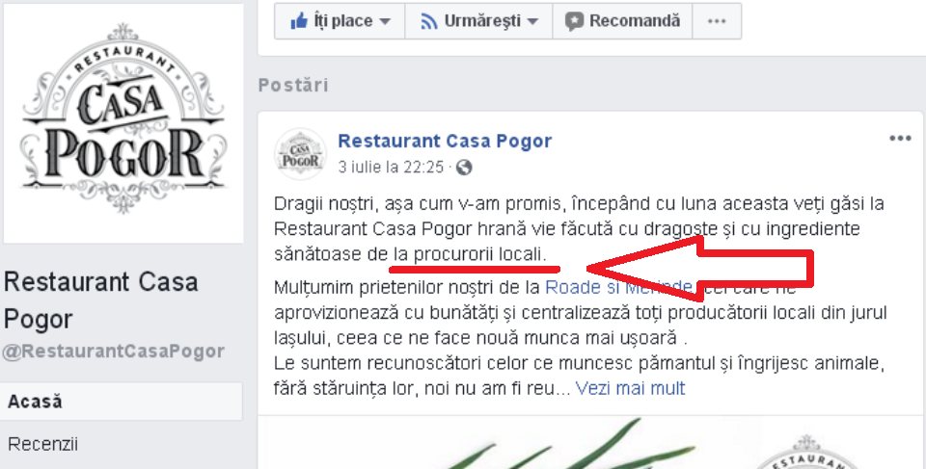The height and width of the screenshot is (469, 926).
Task: Click the @RestaurantCasaPogor username
Action: [x=114, y=352]
